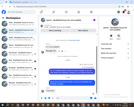The height and width of the screenshot is (107, 134).
Task: Switch to the Marketplace browser tab
Action: (21, 2)
